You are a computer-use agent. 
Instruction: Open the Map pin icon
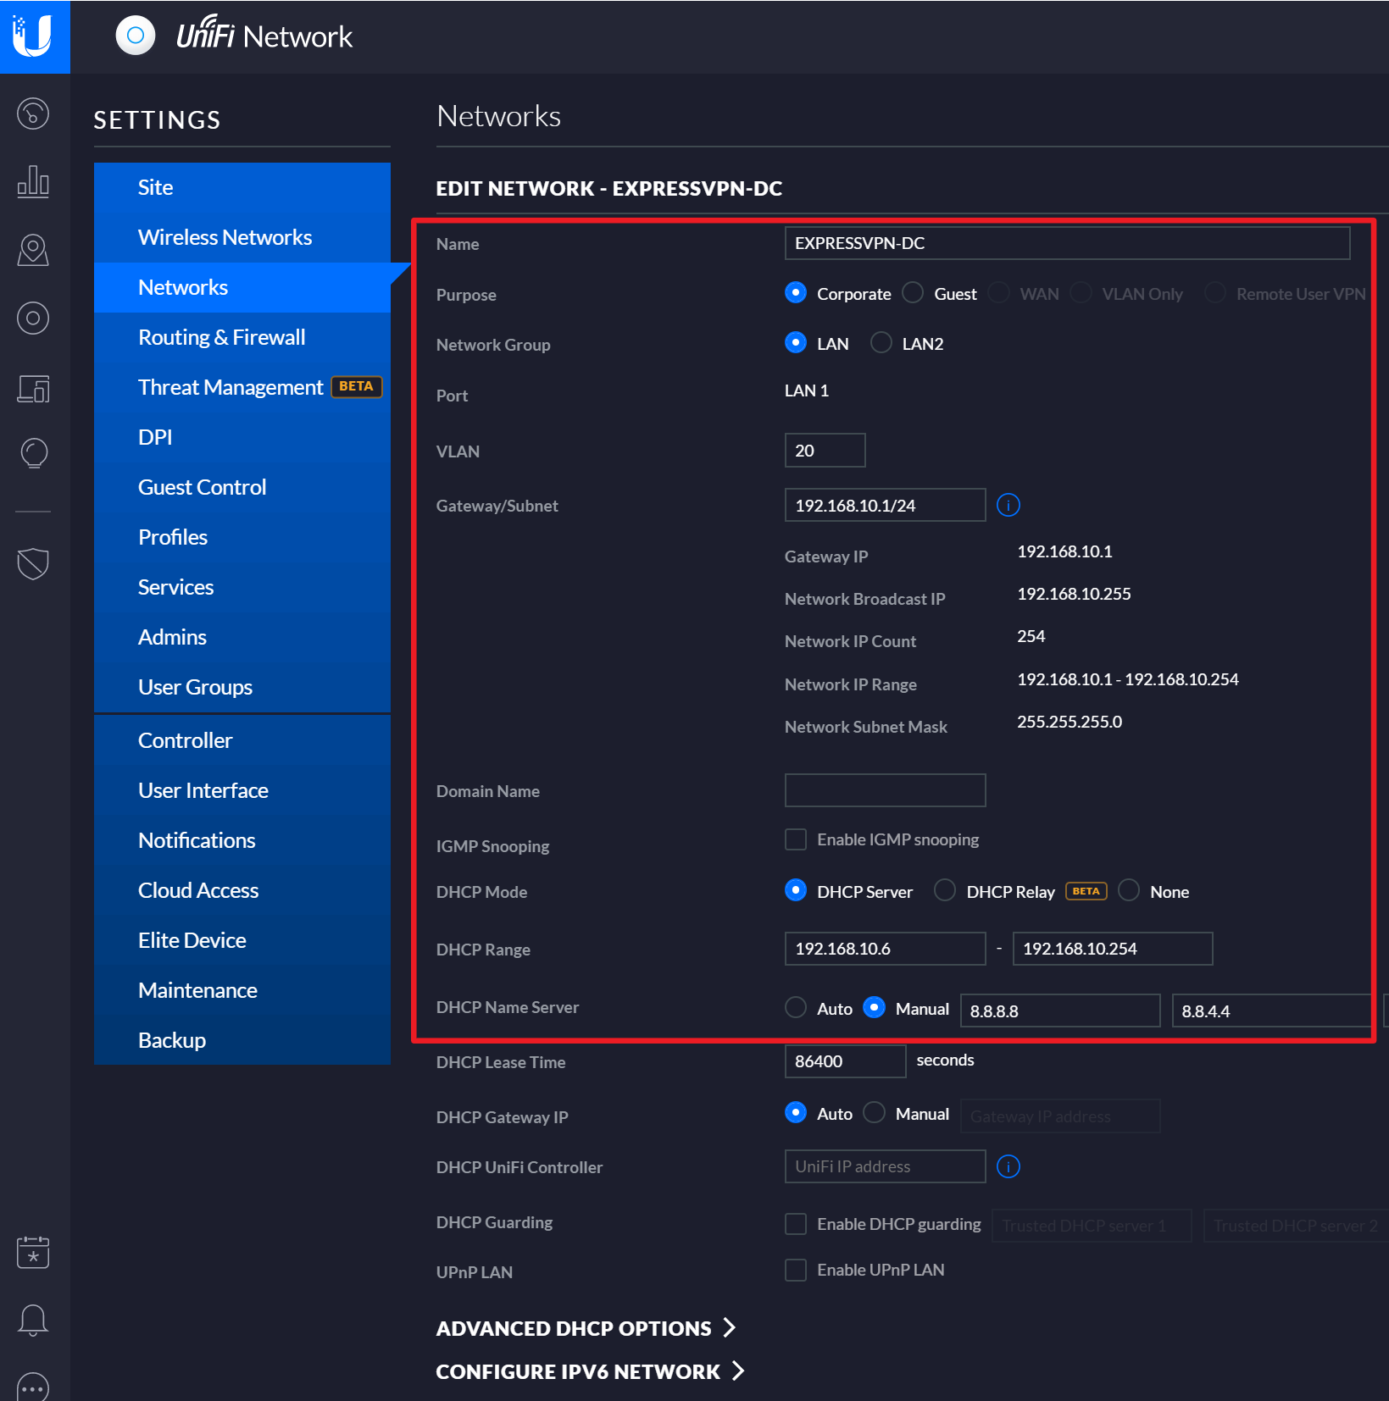(x=33, y=250)
